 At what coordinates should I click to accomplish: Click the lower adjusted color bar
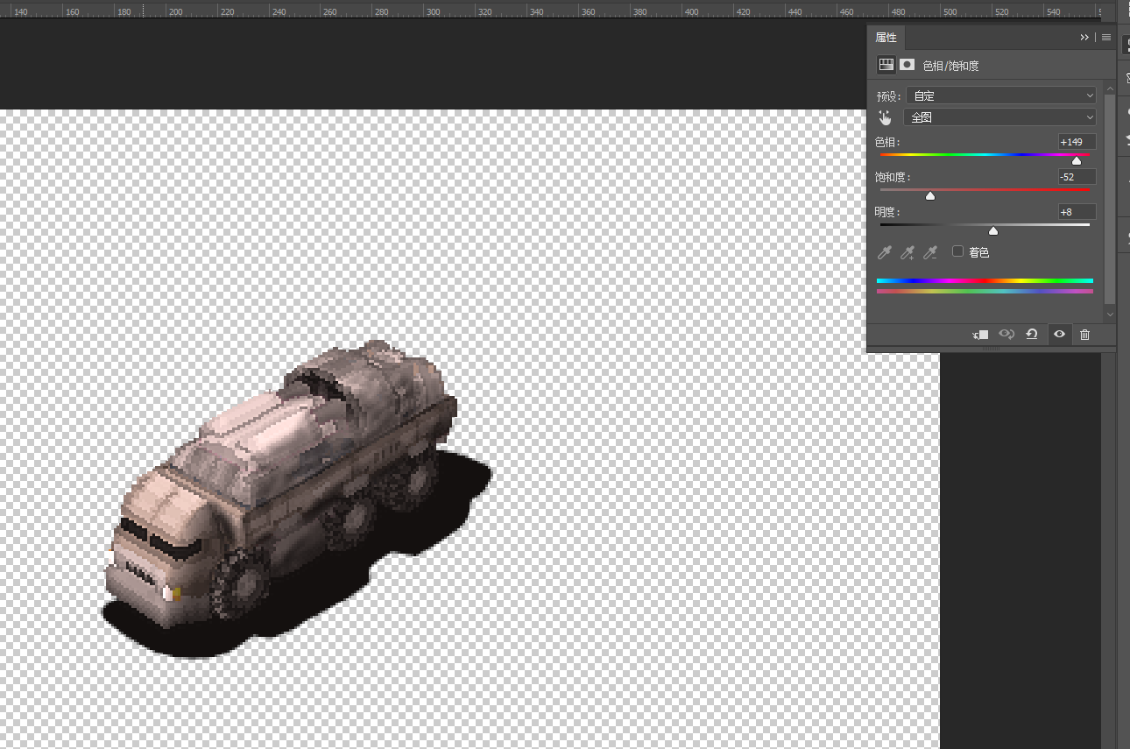(x=985, y=292)
